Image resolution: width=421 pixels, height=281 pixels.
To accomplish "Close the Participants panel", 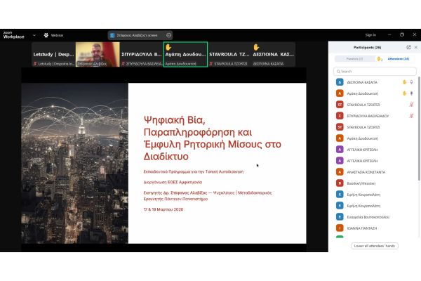I will [415, 47].
